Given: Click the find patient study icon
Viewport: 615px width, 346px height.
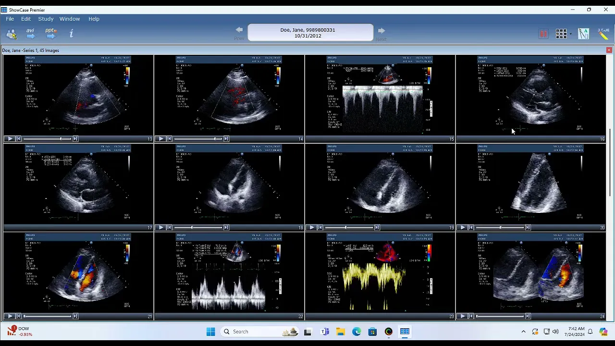Looking at the screenshot, I should (x=12, y=34).
